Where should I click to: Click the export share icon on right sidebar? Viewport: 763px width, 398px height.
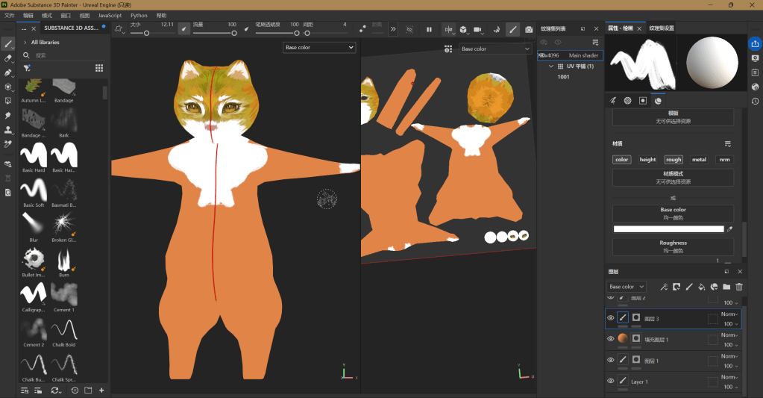click(x=755, y=43)
